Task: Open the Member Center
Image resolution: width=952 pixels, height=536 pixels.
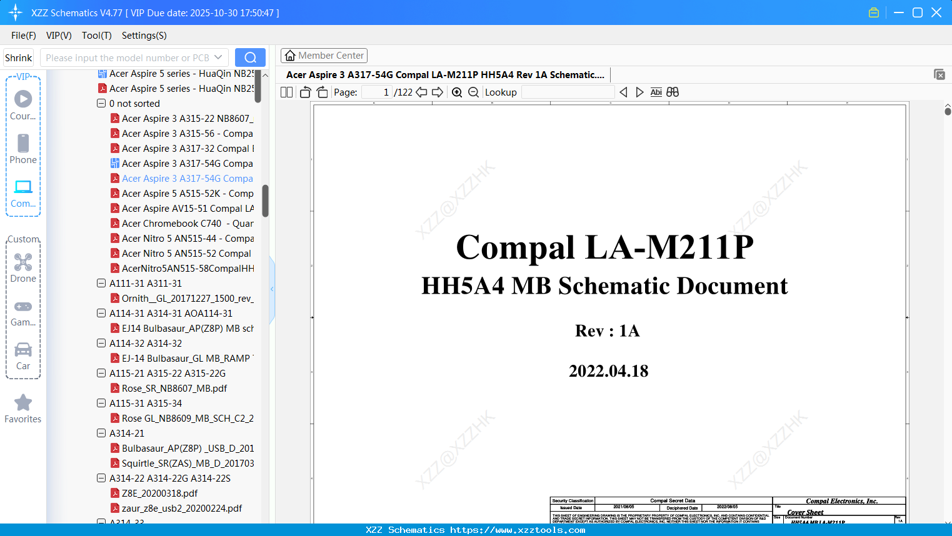Action: [324, 56]
